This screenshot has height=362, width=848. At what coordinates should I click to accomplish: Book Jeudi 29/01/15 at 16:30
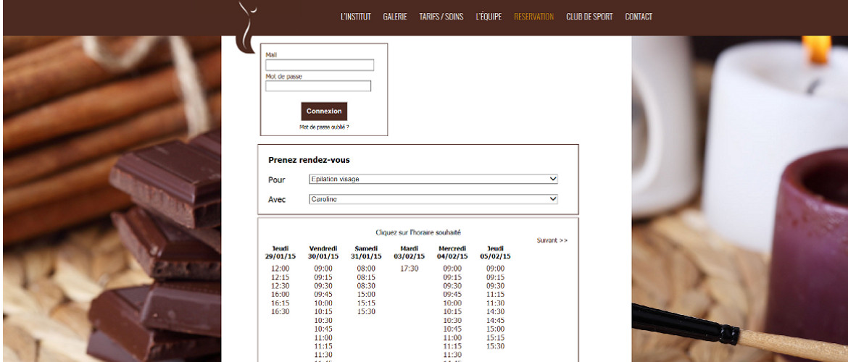point(280,312)
